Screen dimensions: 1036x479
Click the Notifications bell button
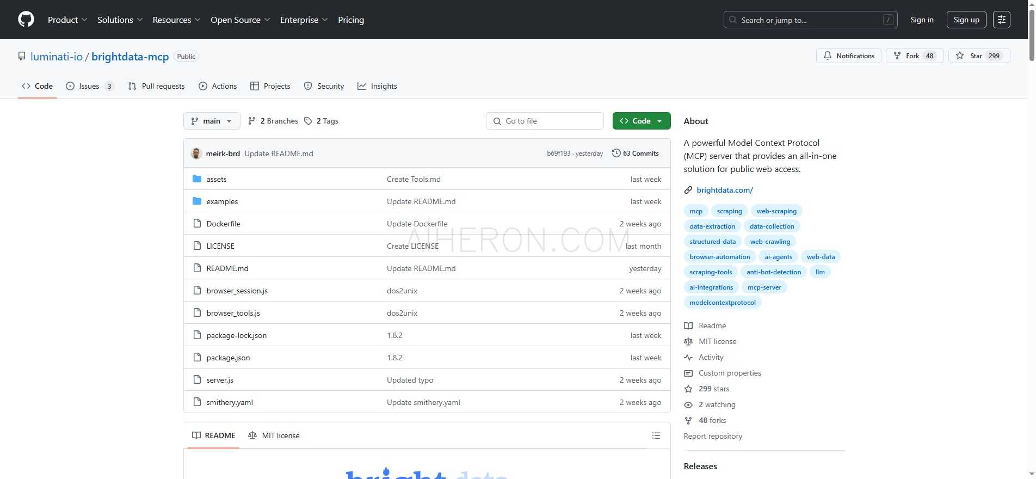tap(848, 56)
